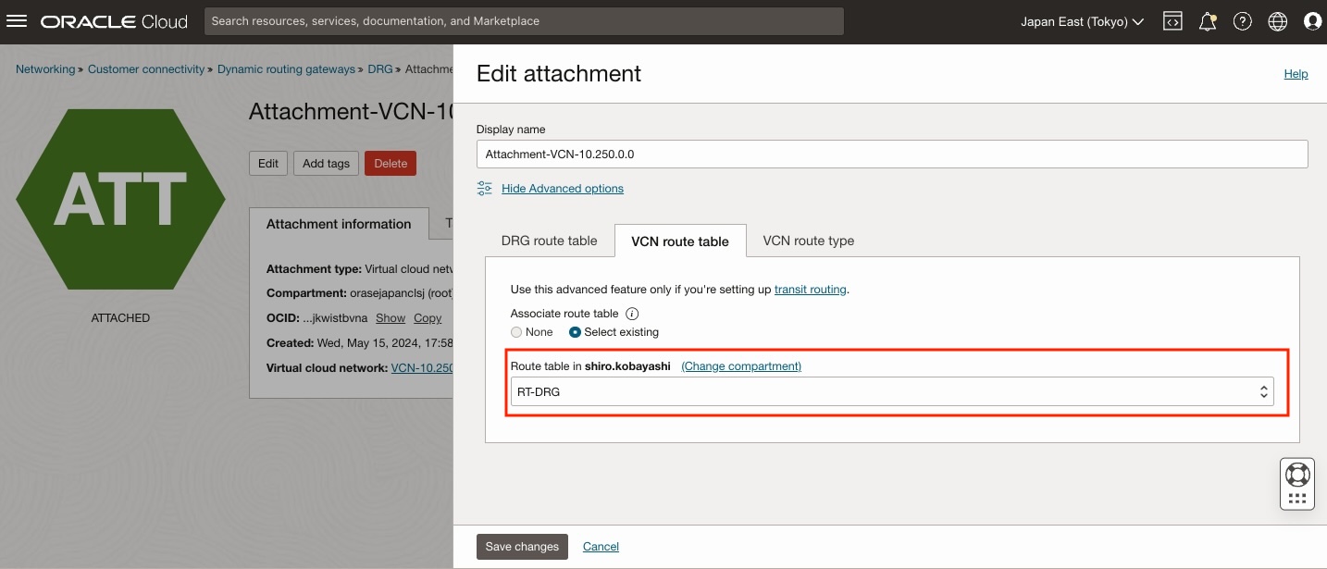Switch to the VCN route type tab
Screen dimensions: 1327x569
click(807, 240)
